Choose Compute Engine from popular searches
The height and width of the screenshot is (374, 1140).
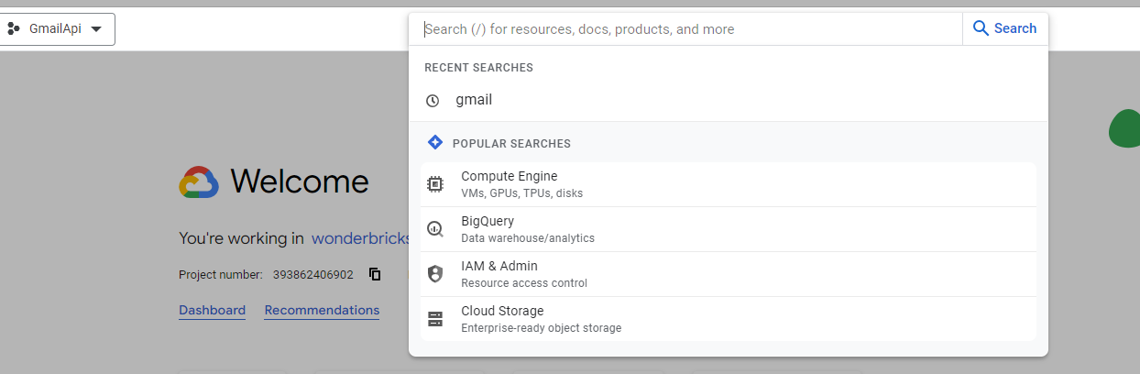pos(729,184)
